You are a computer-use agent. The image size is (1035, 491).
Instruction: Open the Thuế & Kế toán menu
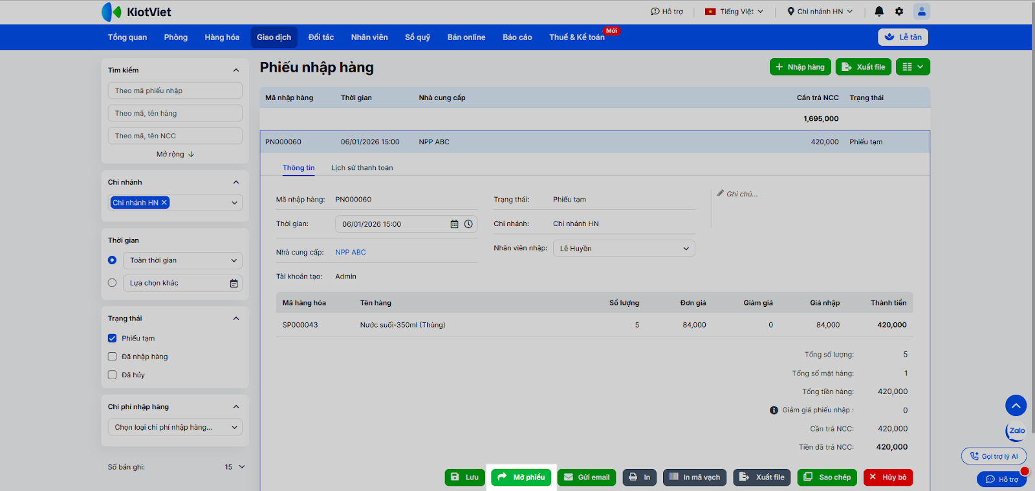coord(577,37)
